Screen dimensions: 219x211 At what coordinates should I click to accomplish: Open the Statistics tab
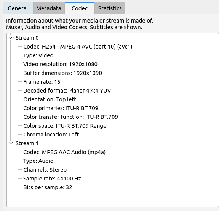click(110, 8)
